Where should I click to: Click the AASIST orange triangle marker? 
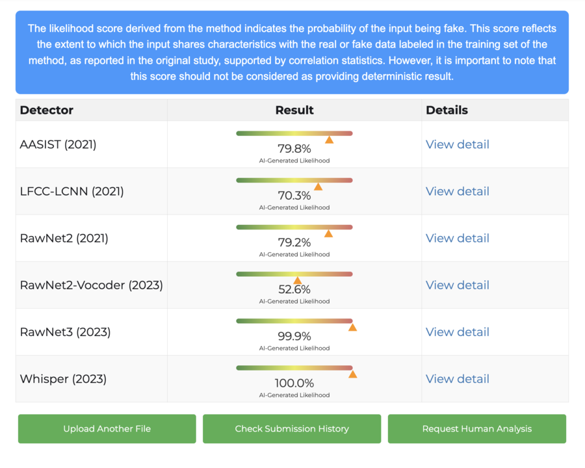coord(330,140)
